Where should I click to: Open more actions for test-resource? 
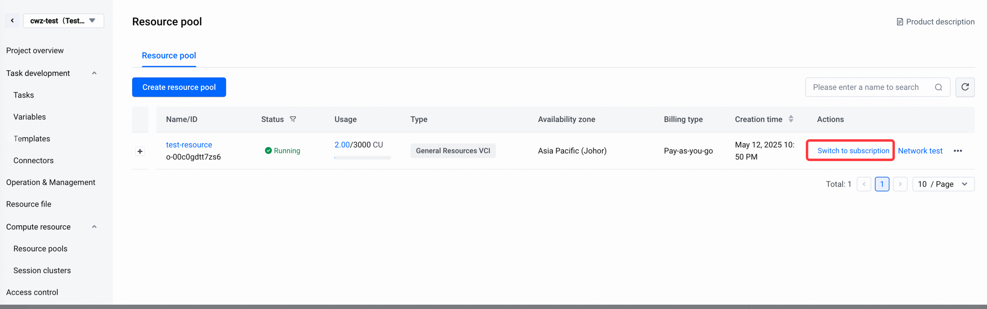tap(957, 151)
